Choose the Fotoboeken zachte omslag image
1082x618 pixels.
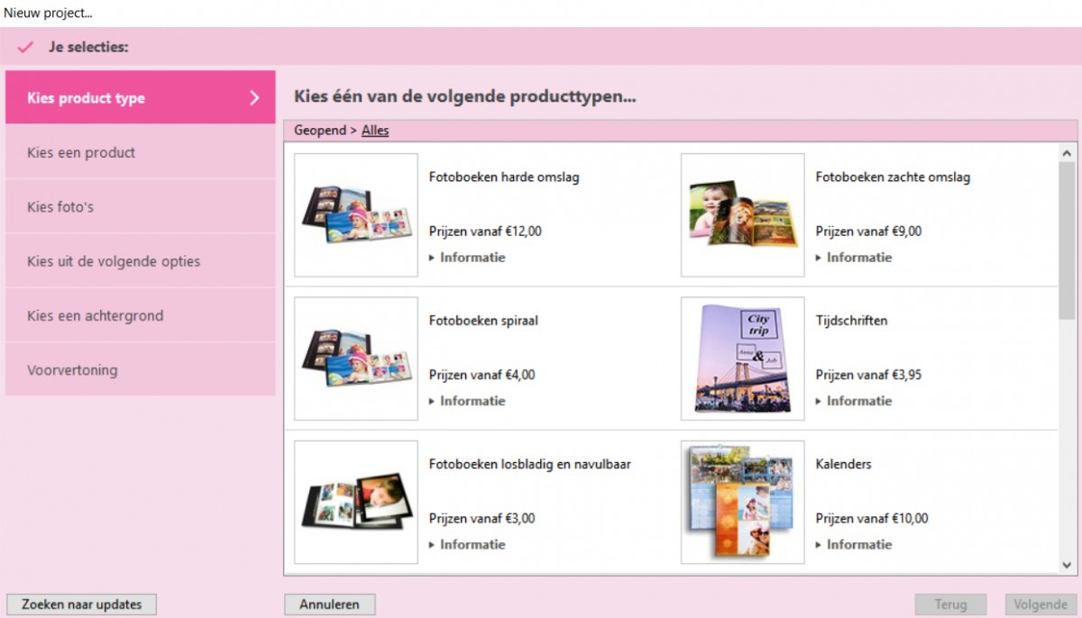742,214
